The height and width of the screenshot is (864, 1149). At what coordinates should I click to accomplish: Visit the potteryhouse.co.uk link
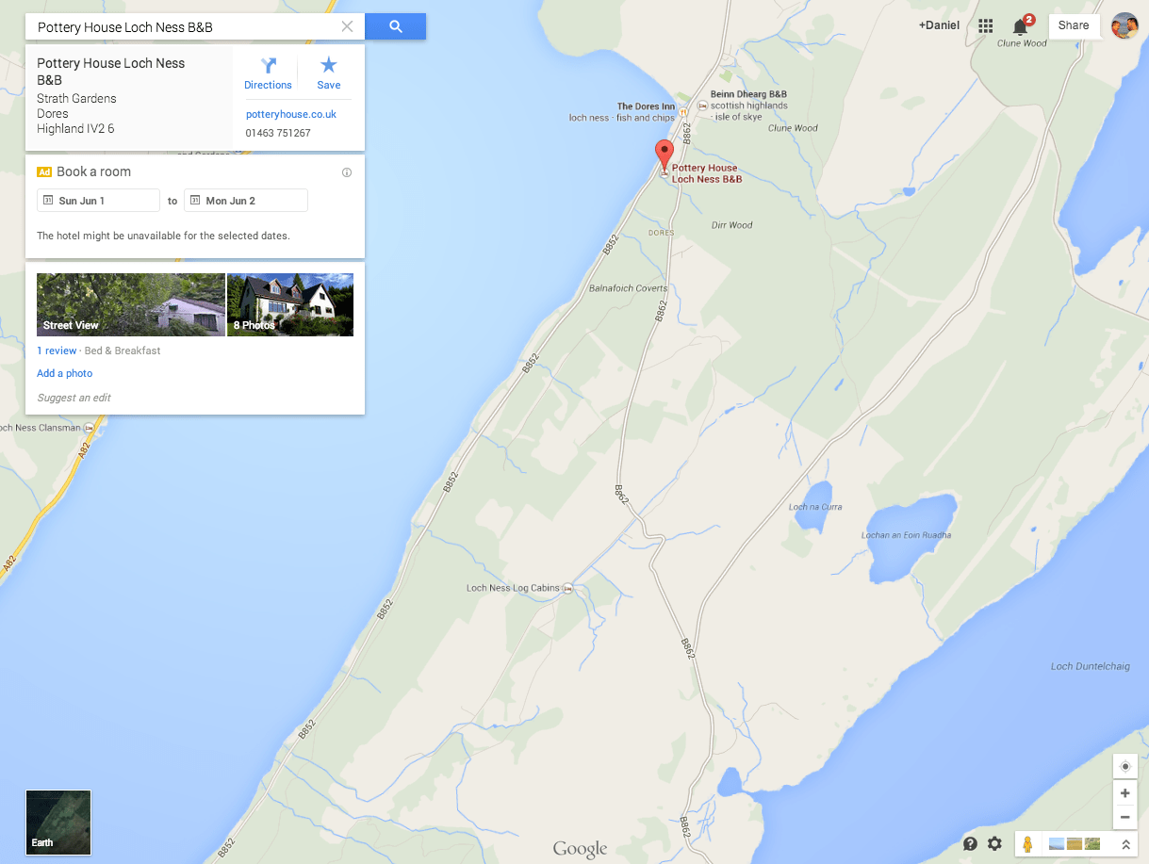pos(291,114)
